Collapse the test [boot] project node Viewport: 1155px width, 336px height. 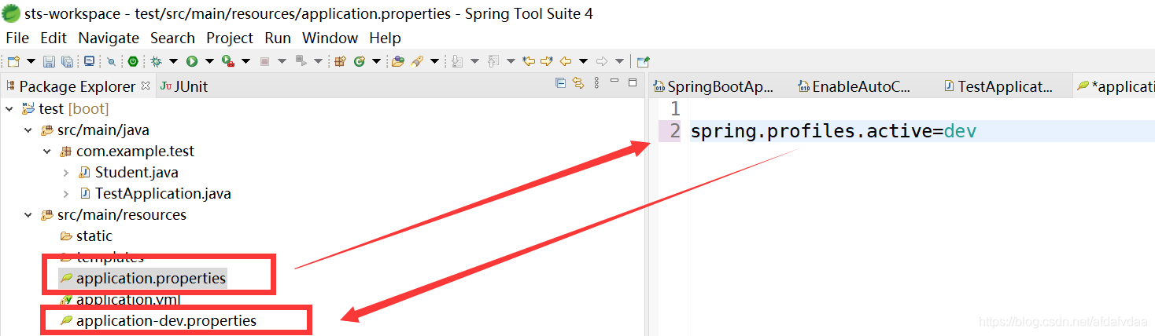click(9, 108)
